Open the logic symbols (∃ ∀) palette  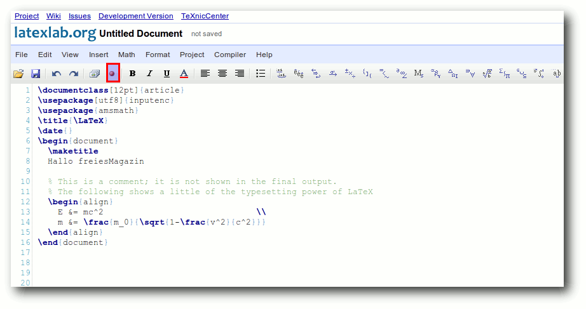470,74
